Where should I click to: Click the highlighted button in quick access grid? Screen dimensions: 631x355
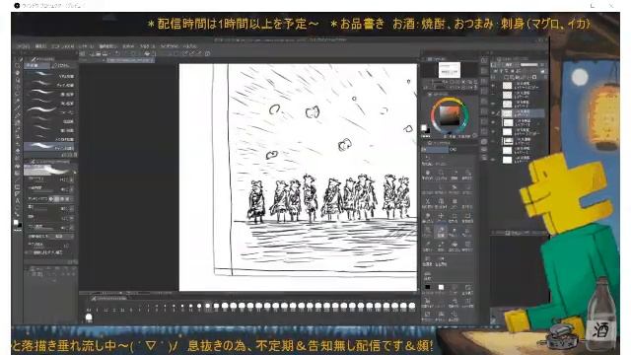coord(441,232)
